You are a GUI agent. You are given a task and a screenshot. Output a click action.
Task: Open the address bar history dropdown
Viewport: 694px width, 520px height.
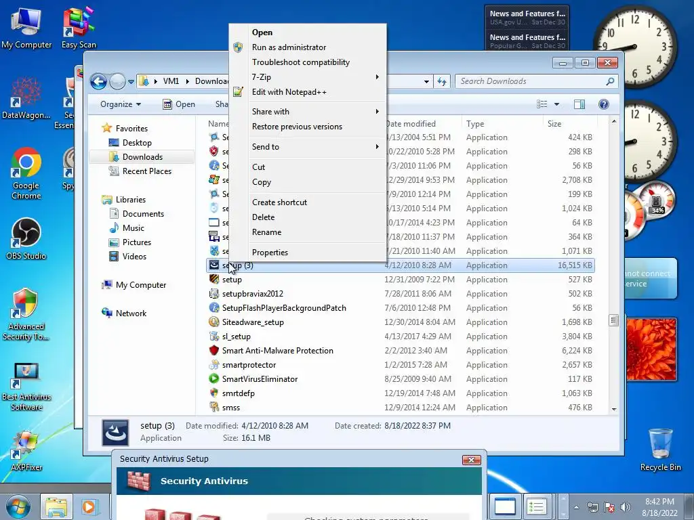tap(426, 81)
